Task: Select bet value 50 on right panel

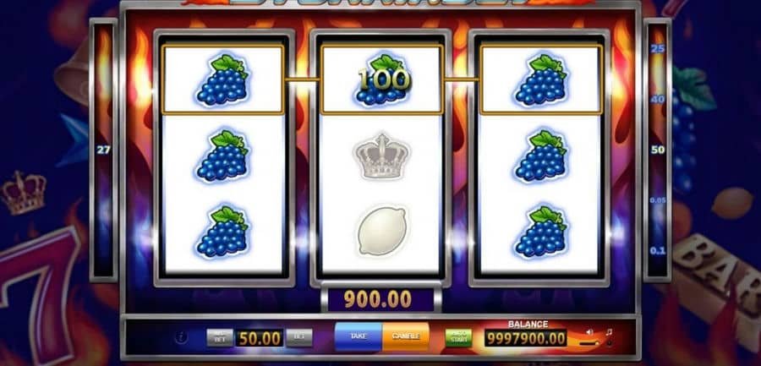Action: click(658, 150)
